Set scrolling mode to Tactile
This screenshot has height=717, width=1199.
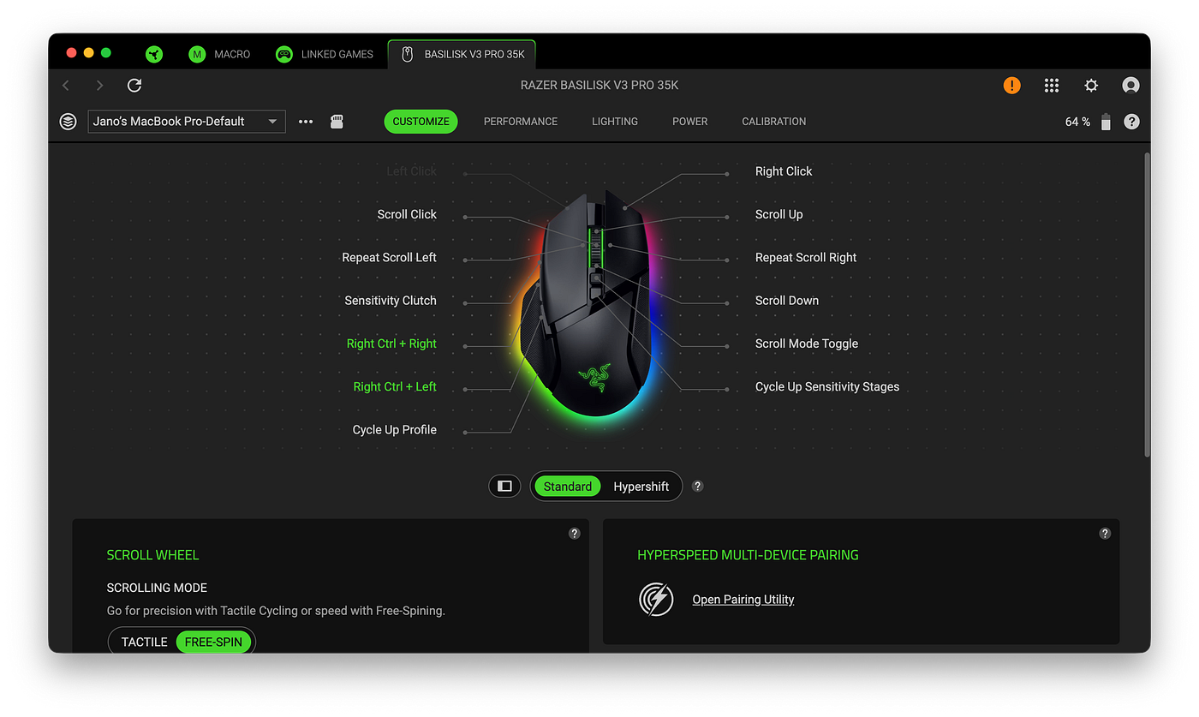click(x=144, y=642)
